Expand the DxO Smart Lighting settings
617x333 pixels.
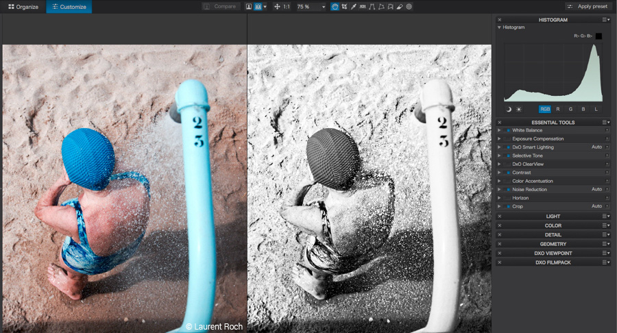point(499,147)
